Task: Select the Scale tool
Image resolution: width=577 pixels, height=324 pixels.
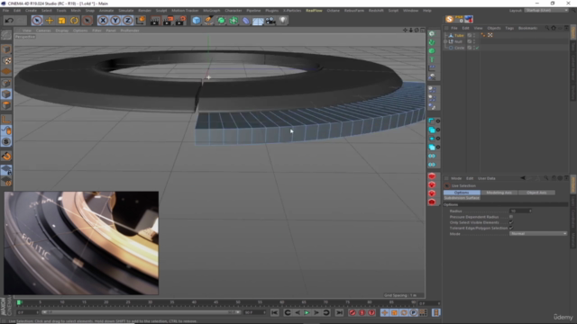Action: click(62, 21)
